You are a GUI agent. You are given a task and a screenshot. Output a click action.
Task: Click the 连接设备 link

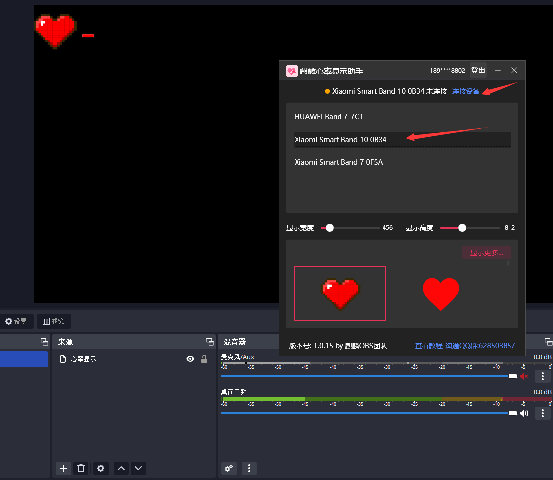point(466,92)
